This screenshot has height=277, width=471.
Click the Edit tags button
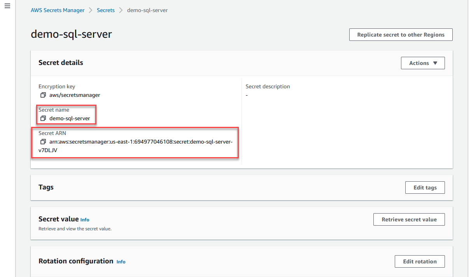425,188
